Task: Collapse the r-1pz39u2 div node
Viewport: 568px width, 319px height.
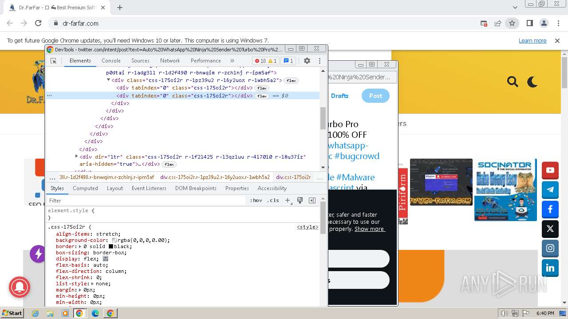Action: [x=108, y=80]
